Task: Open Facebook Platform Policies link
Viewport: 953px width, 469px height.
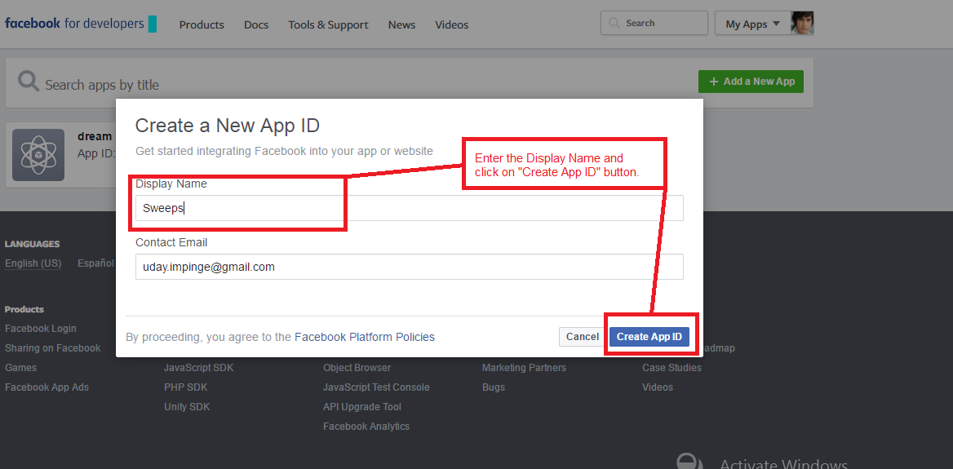Action: click(365, 337)
